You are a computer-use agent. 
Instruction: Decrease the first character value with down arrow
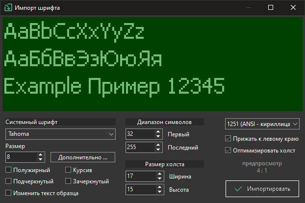158,136
